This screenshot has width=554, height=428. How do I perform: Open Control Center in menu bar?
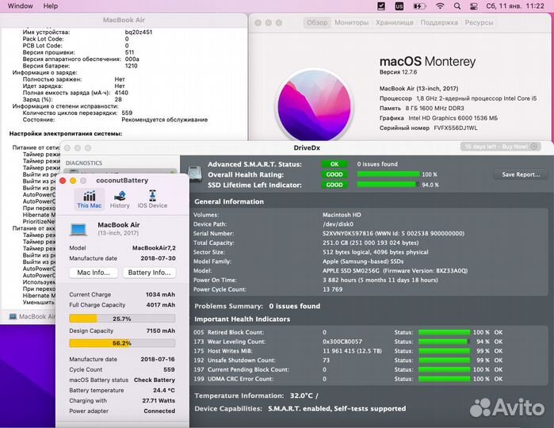coord(474,6)
